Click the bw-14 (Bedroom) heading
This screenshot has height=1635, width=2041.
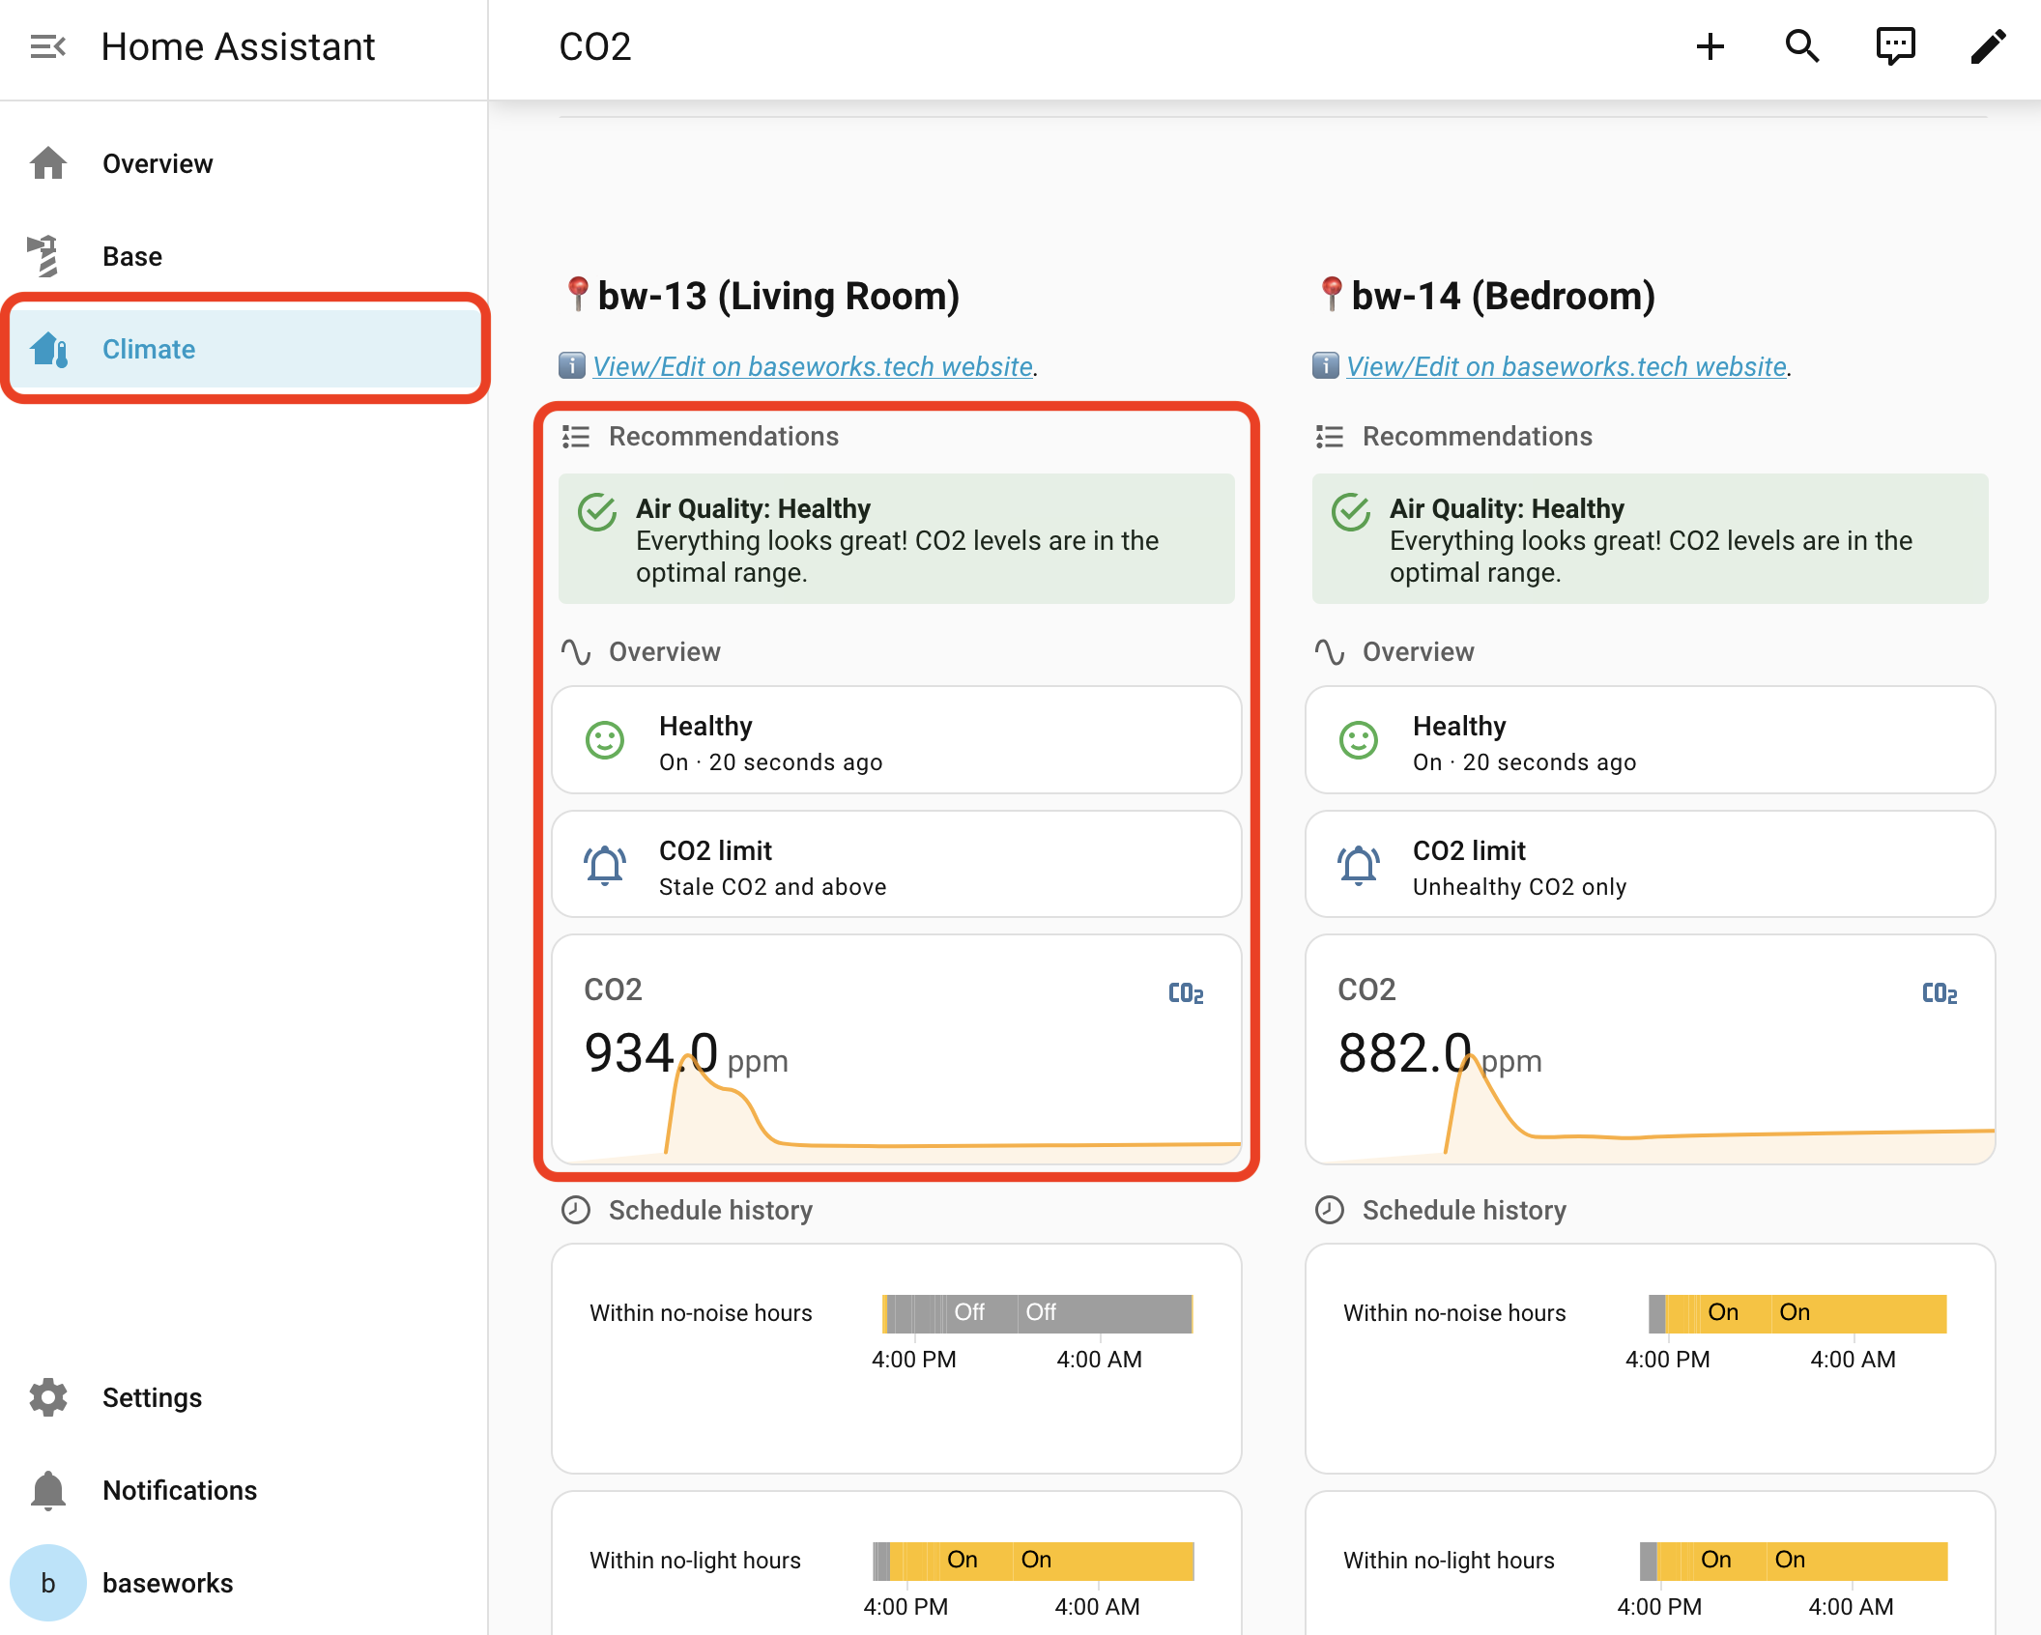(x=1503, y=296)
